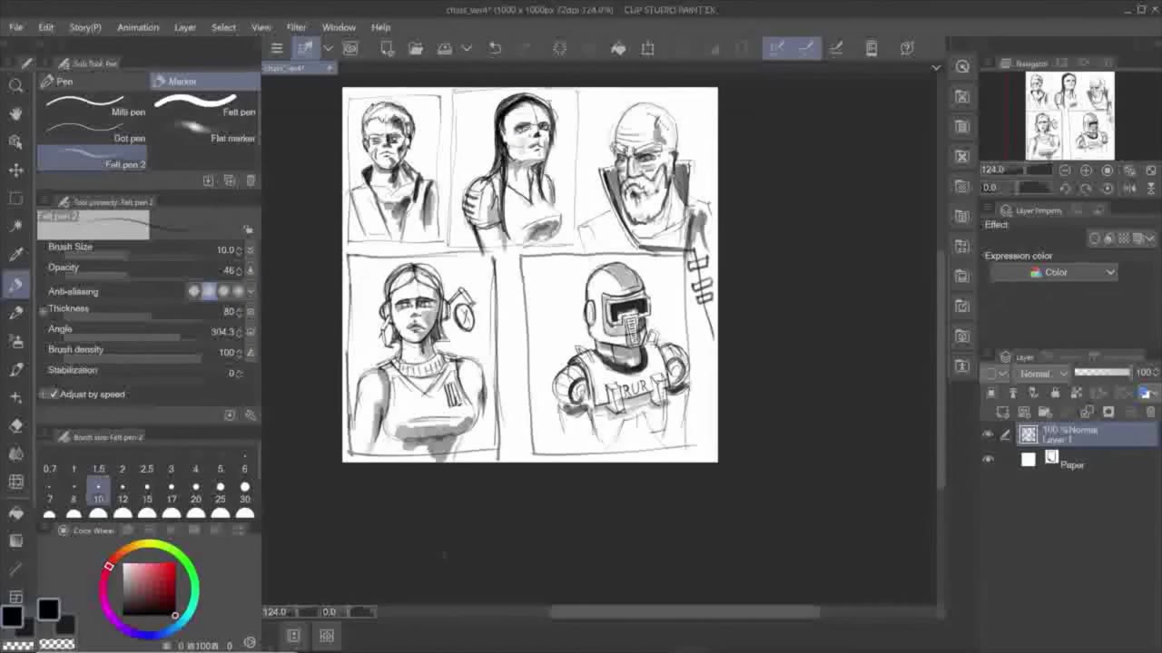Expand the Brush Size options arrow
The image size is (1162, 653).
[x=251, y=249]
